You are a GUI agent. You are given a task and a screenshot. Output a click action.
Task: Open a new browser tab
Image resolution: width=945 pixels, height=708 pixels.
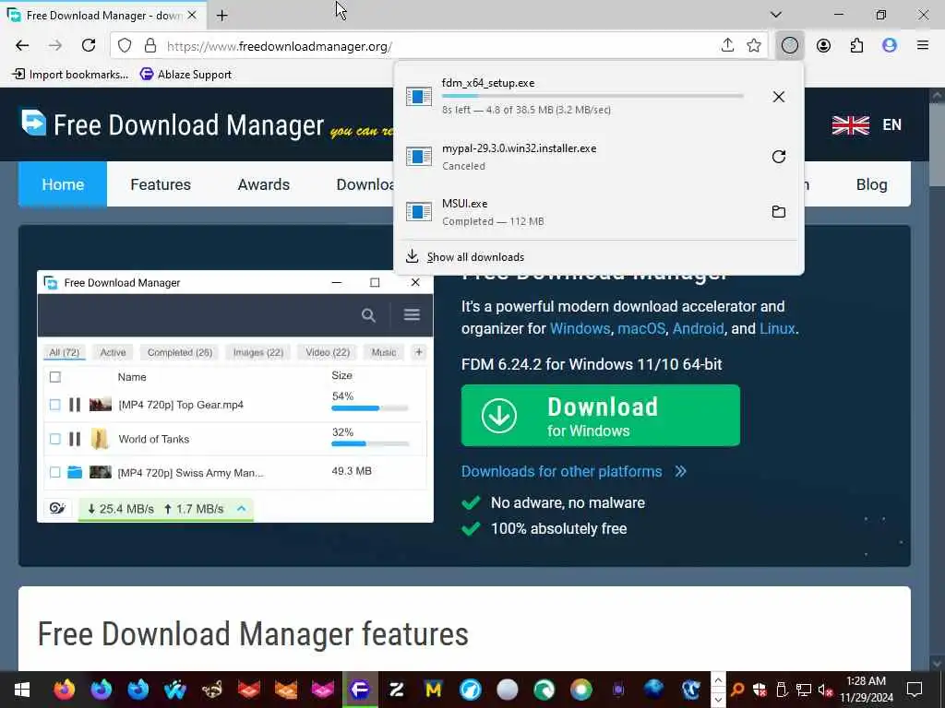pos(221,16)
